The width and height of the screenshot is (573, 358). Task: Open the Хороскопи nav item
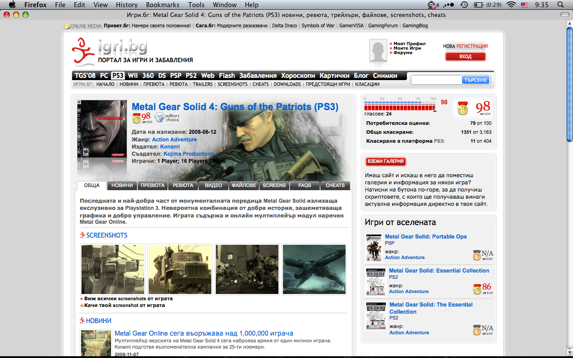[298, 76]
